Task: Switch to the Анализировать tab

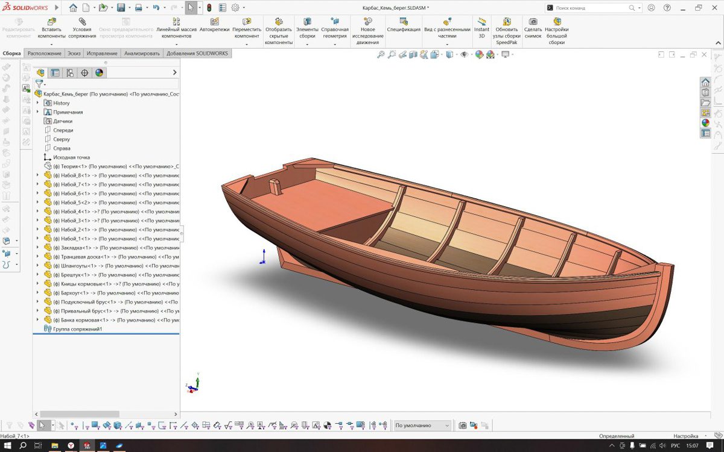Action: [142, 54]
